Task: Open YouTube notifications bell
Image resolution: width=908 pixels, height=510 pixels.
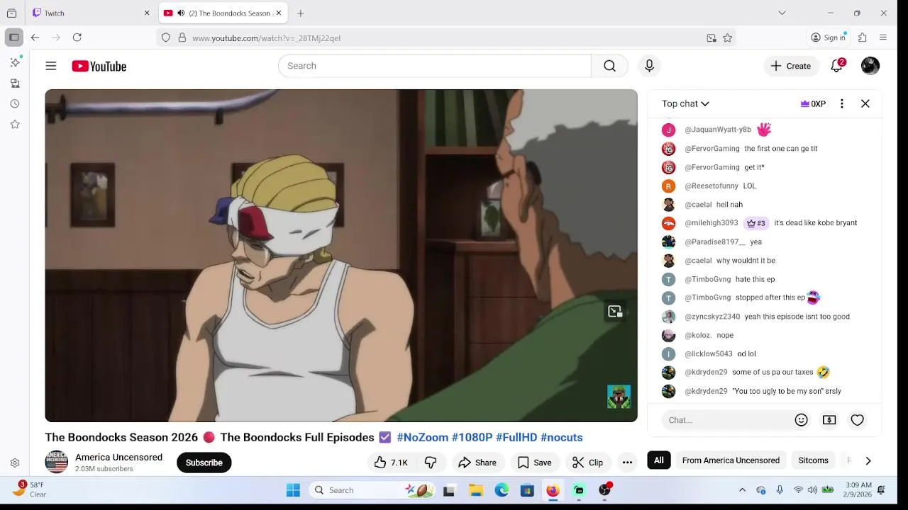Action: point(837,66)
